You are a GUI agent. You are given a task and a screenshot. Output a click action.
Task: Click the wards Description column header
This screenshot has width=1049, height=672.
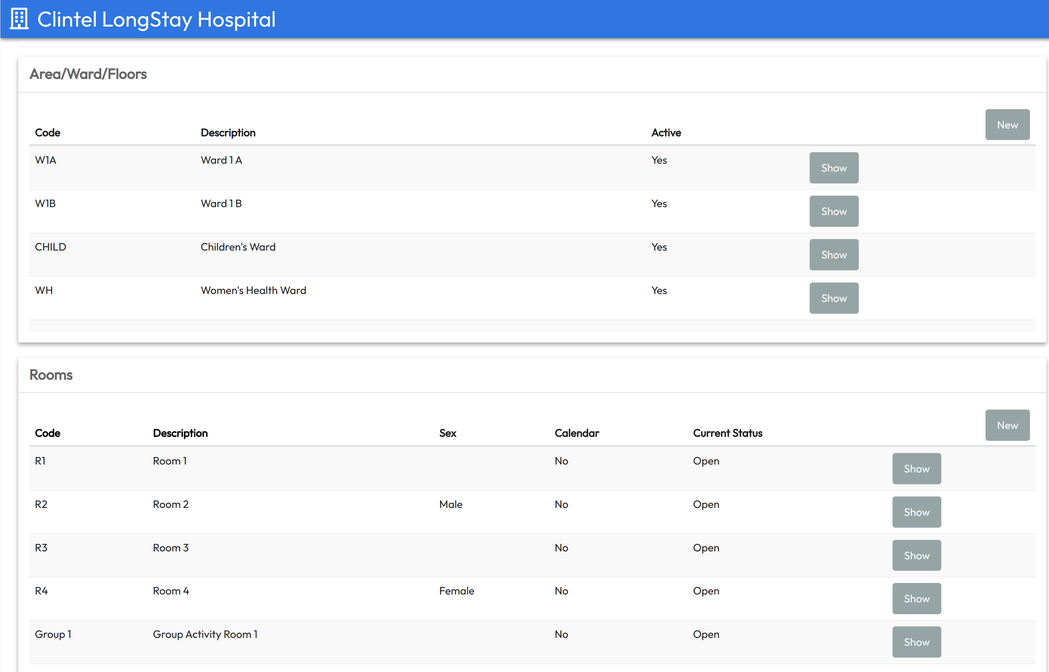point(228,133)
